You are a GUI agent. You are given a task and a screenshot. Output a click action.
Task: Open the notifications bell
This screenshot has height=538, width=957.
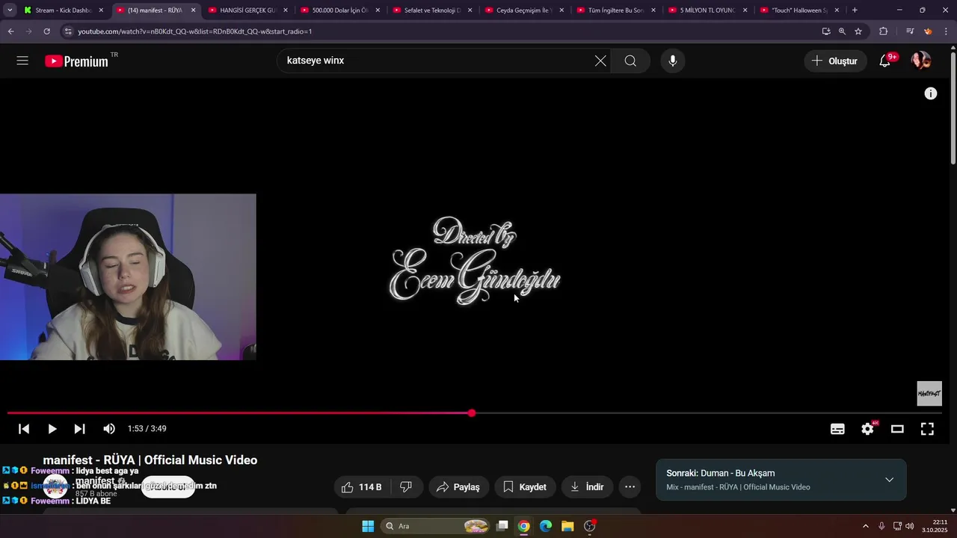[885, 61]
